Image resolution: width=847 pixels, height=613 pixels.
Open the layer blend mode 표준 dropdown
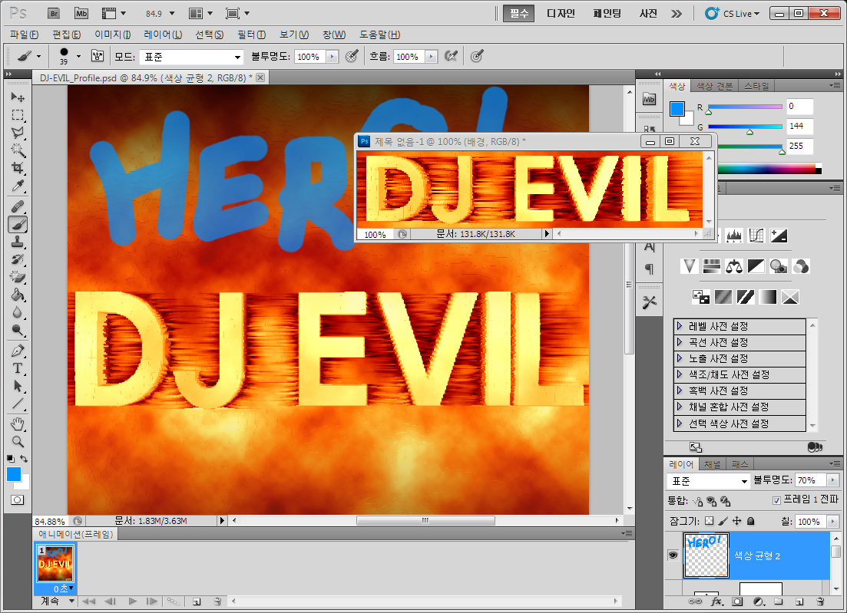(x=708, y=481)
